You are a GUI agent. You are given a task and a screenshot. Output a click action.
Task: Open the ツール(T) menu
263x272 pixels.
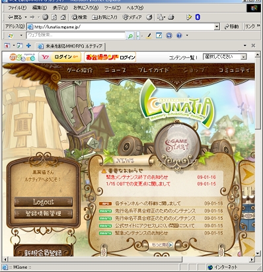[x=112, y=8]
